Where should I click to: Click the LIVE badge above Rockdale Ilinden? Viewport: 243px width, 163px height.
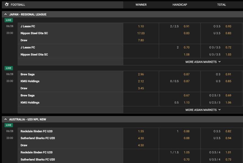pos(9,125)
